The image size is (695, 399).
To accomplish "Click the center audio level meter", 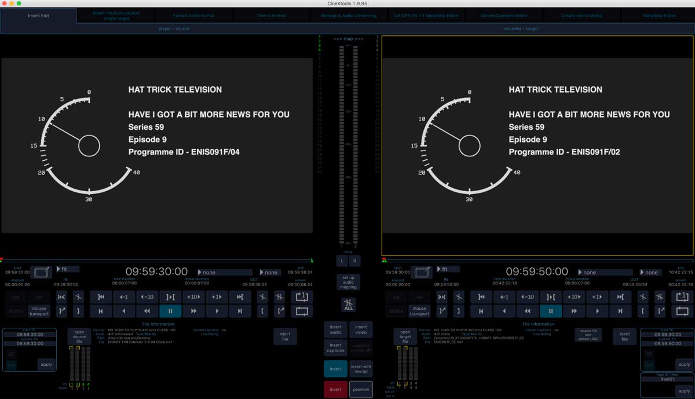I will (x=348, y=146).
